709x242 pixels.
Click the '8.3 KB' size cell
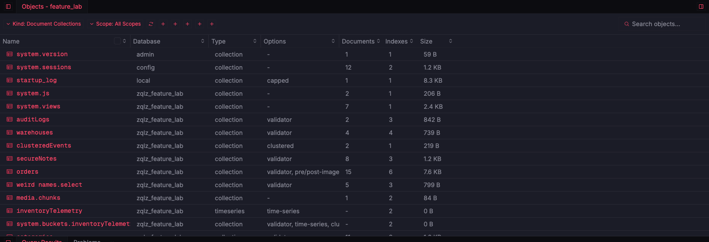pyautogui.click(x=433, y=81)
